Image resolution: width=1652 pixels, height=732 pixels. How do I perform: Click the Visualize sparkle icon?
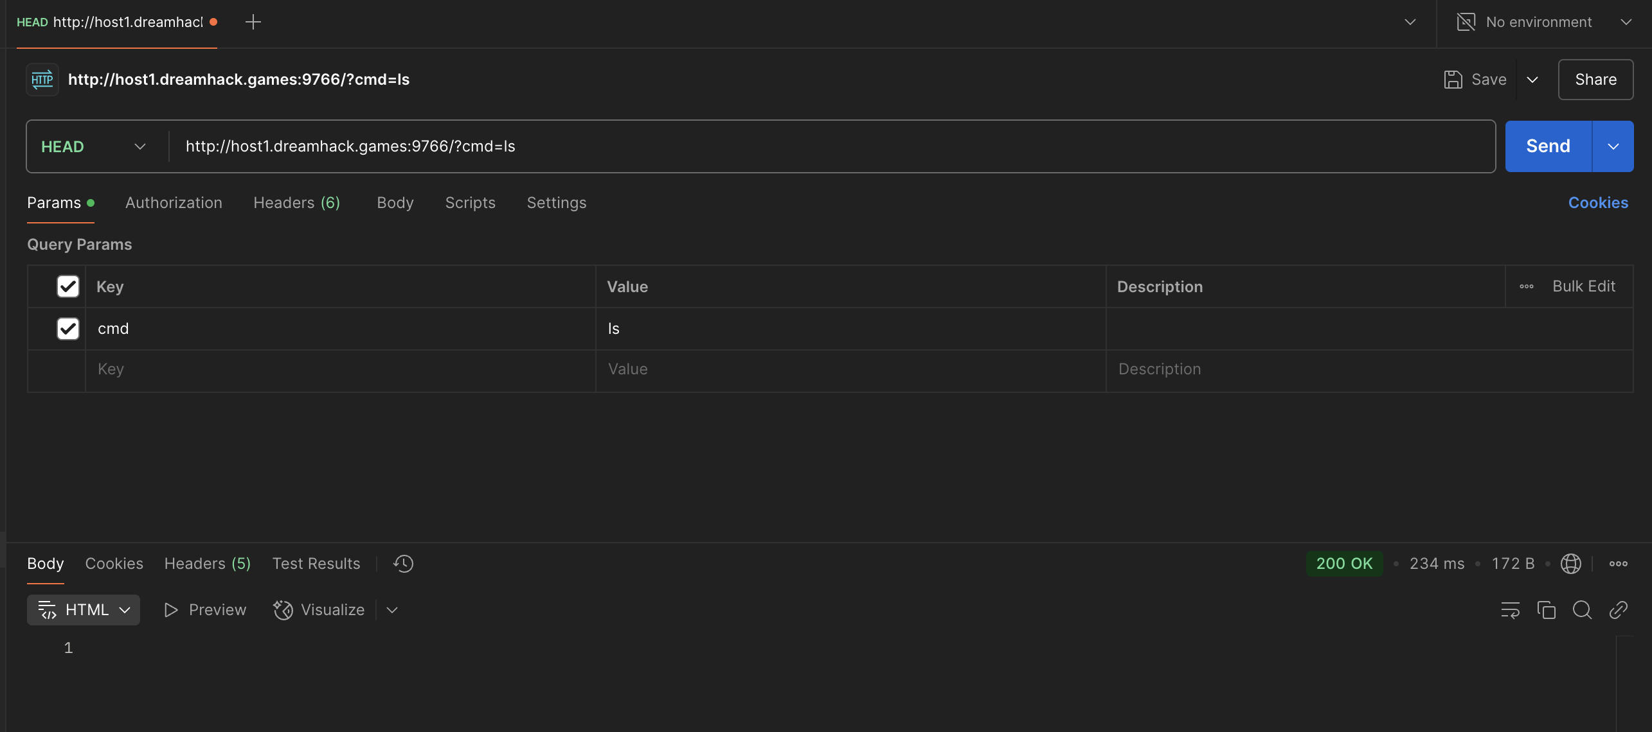(x=283, y=609)
